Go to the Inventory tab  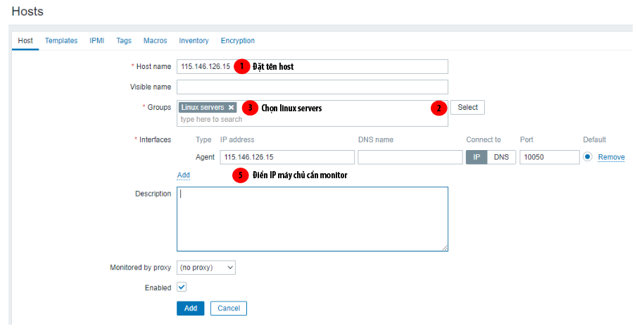pyautogui.click(x=194, y=41)
